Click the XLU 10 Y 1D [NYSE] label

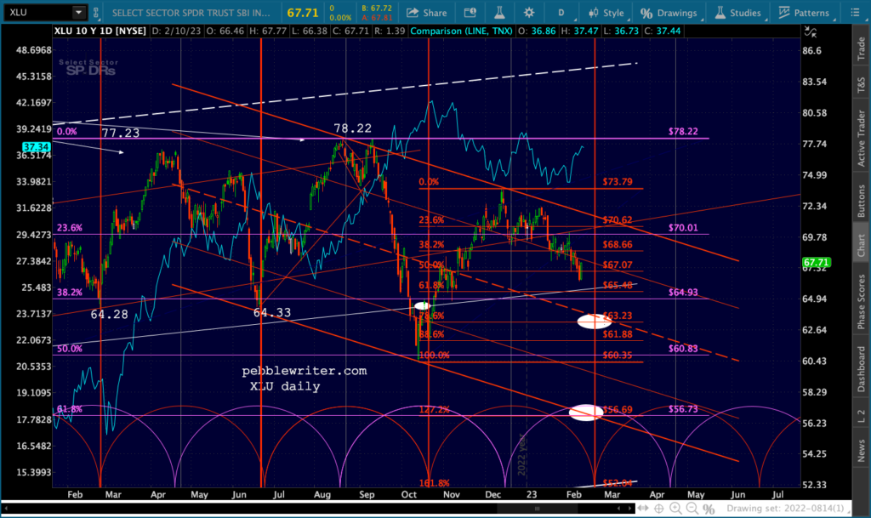pyautogui.click(x=100, y=31)
